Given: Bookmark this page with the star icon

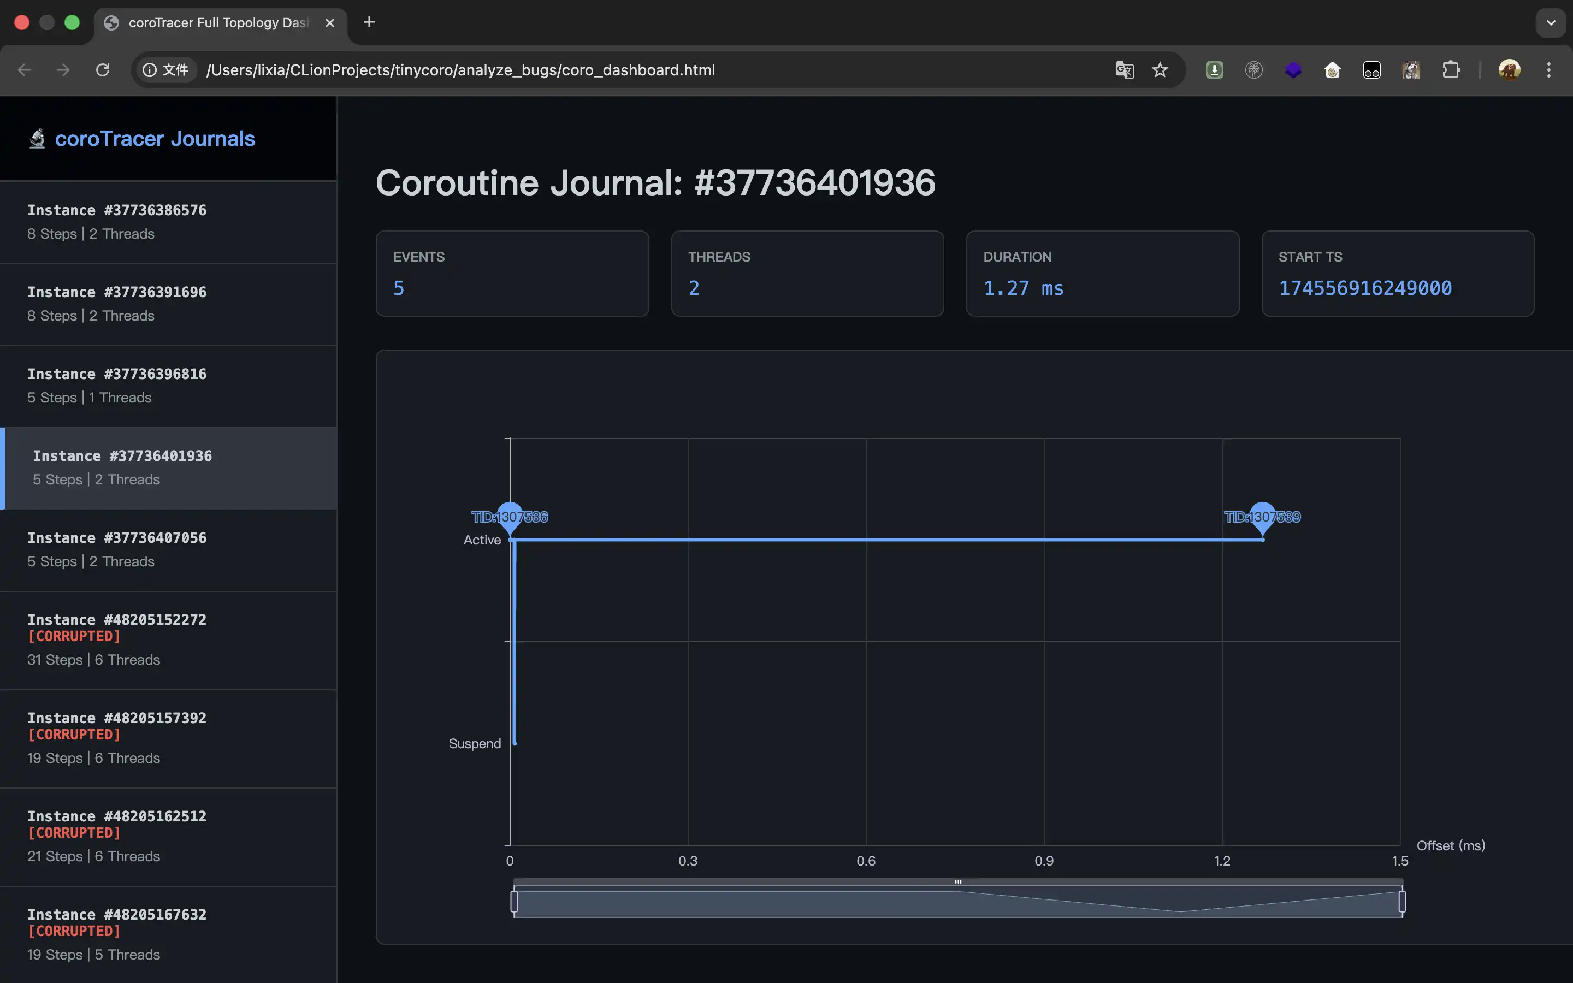Looking at the screenshot, I should click(x=1160, y=69).
